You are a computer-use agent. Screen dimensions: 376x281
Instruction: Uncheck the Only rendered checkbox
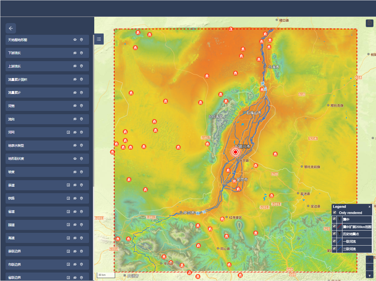[334, 212]
